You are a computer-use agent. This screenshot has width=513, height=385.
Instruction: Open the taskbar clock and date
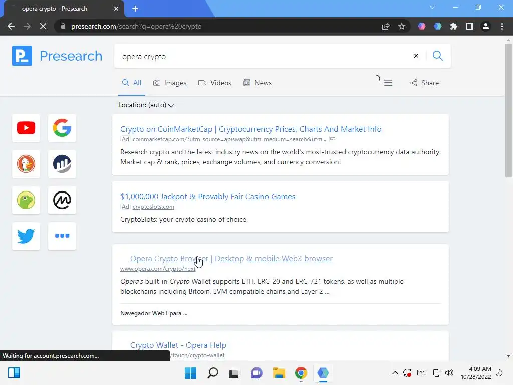pos(476,373)
